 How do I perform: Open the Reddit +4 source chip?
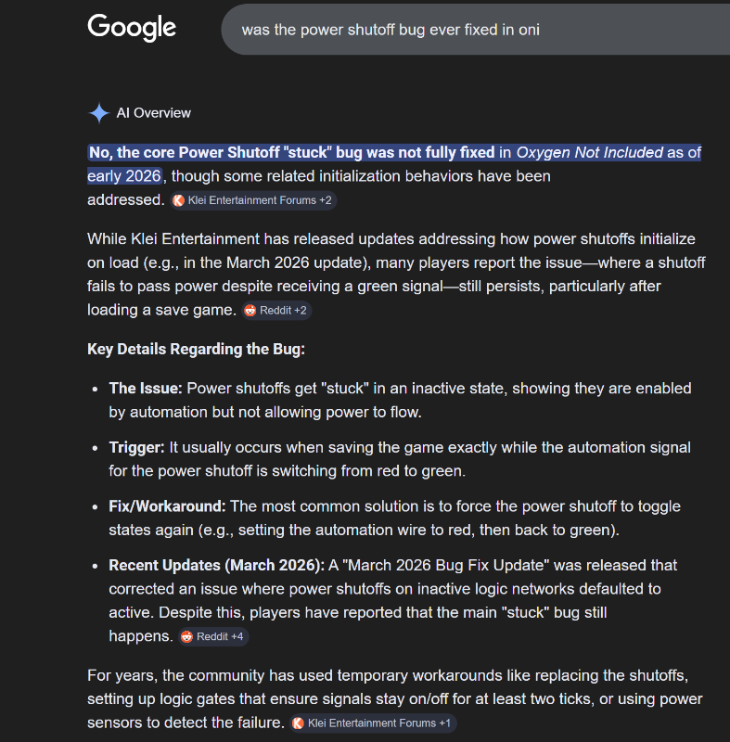tap(214, 637)
